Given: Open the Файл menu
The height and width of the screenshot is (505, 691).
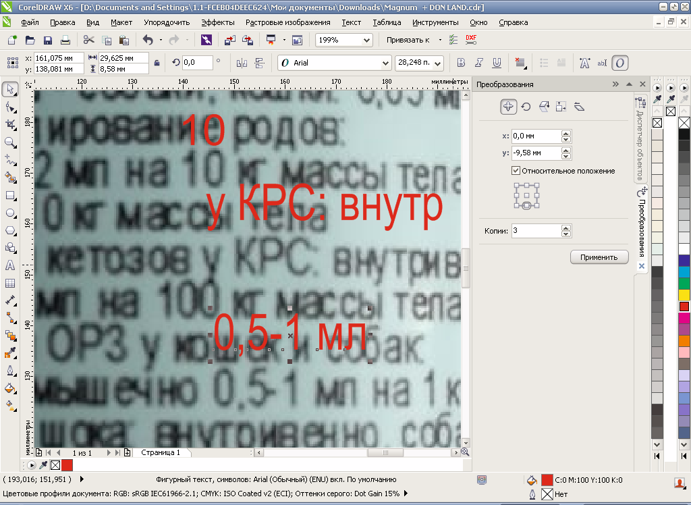Looking at the screenshot, I should (x=30, y=22).
